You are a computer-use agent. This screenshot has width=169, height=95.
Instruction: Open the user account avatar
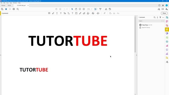(167, 5)
